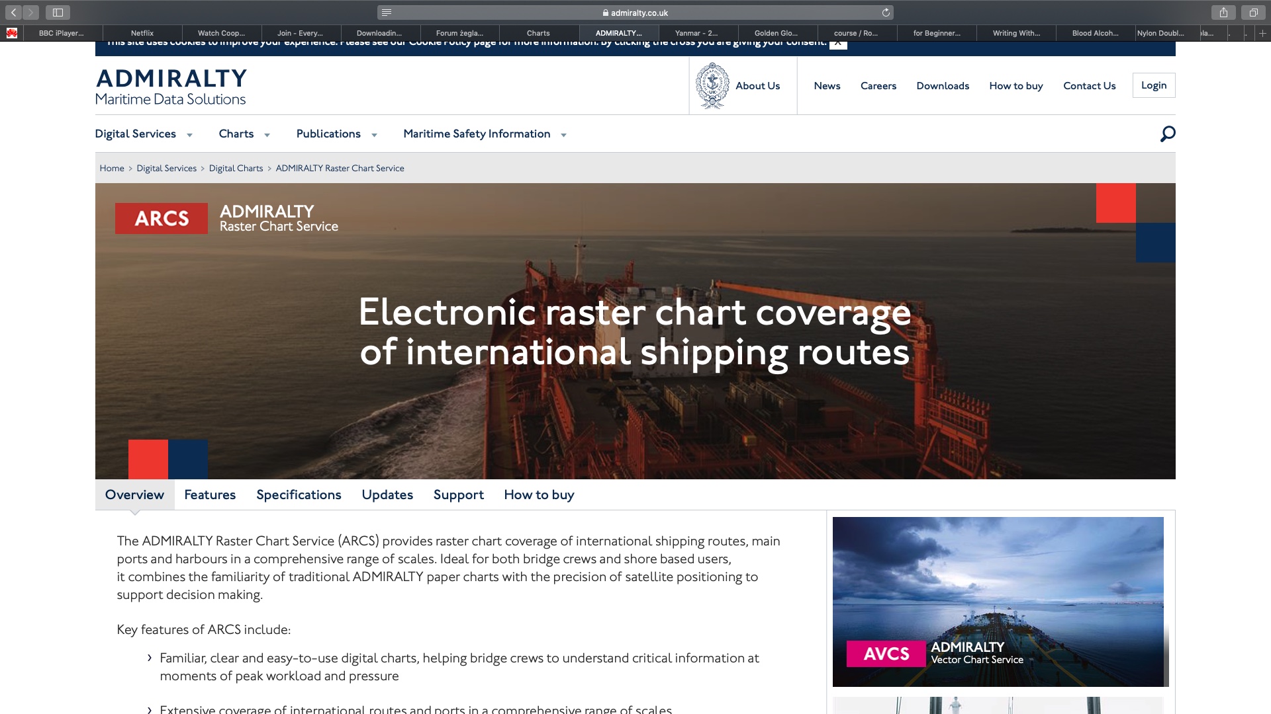Click ADMIRALTY Raster Chart Service breadcrumb
Viewport: 1271px width, 714px height.
(x=340, y=169)
